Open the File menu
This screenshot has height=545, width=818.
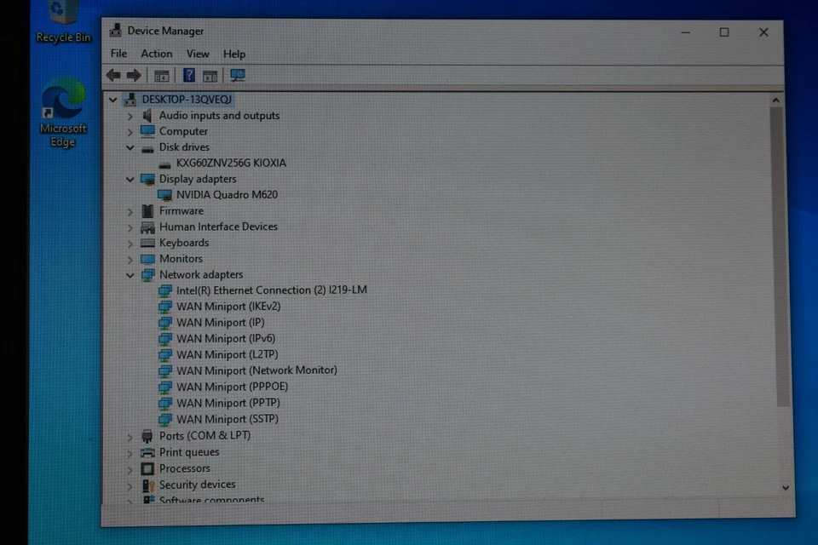118,53
